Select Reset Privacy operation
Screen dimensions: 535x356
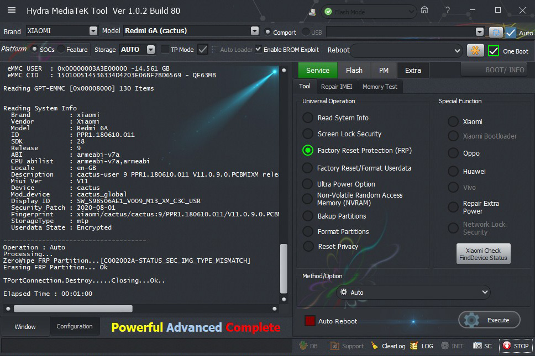tap(308, 246)
